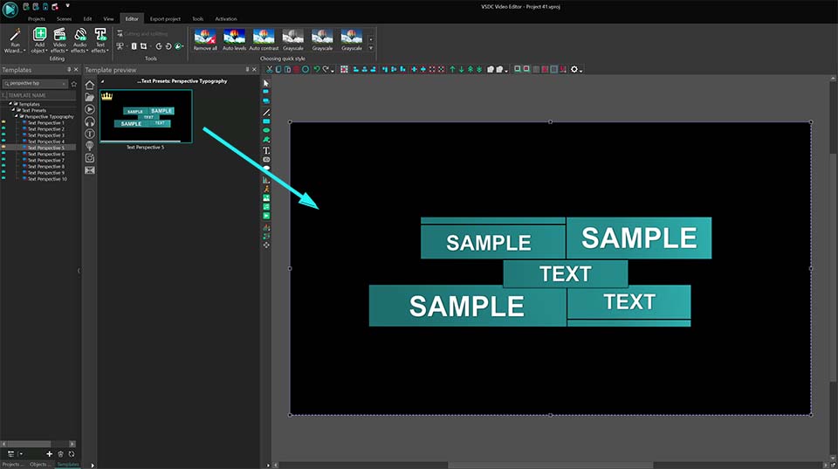Select Text Perspective 8 in tree
Image resolution: width=838 pixels, height=469 pixels.
pos(46,166)
